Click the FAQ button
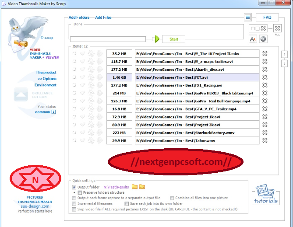 tap(267, 17)
